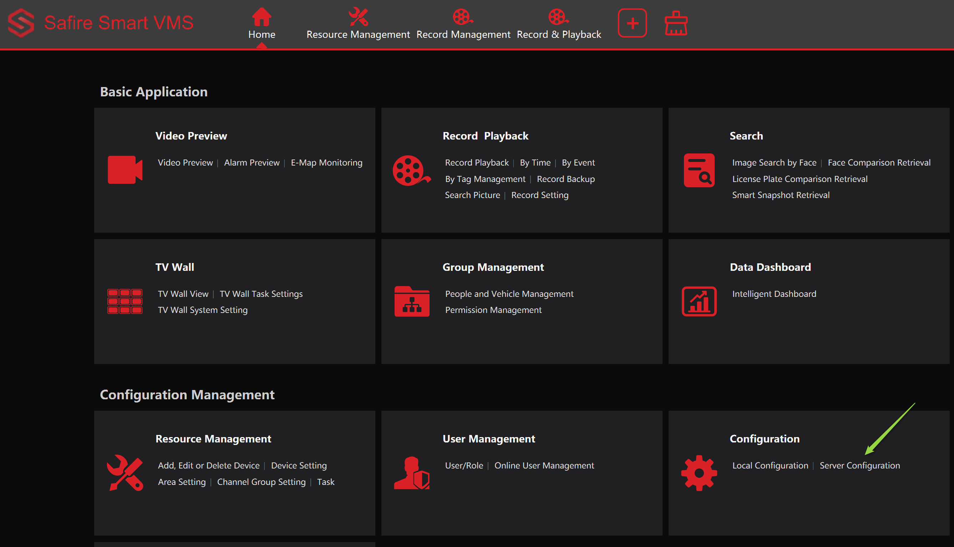Screen dimensions: 954x547
Task: Open Intelligent Dashboard
Action: 774,294
